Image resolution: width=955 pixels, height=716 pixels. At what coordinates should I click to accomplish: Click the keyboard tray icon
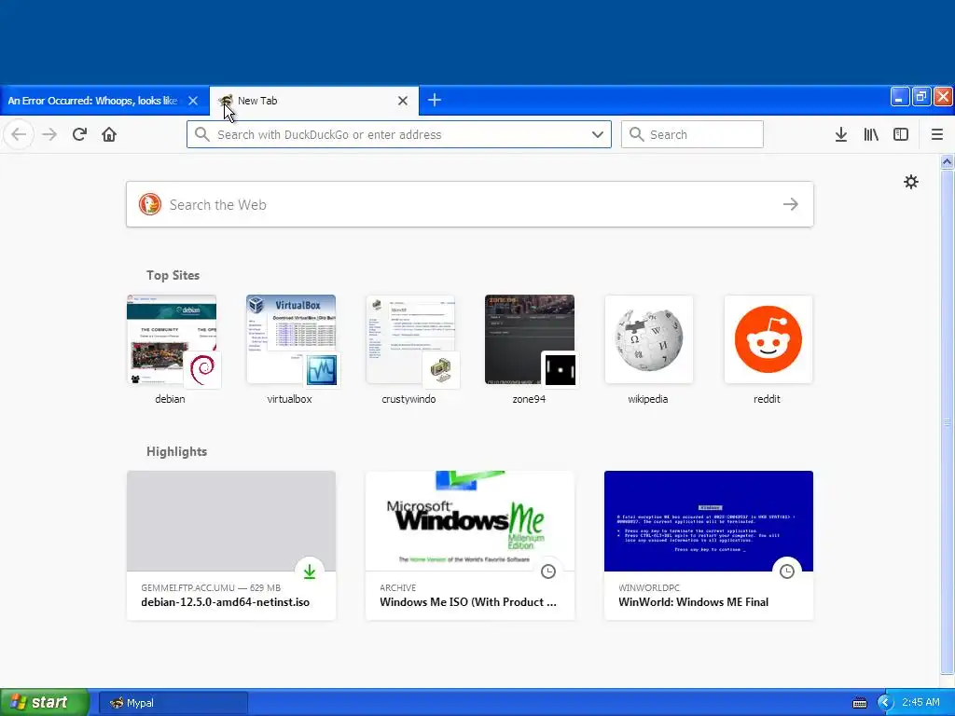pyautogui.click(x=859, y=703)
